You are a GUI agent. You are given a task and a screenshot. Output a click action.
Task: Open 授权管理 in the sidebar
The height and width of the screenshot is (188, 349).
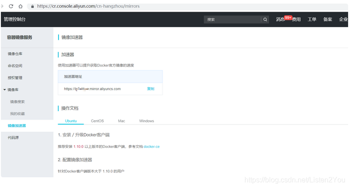tap(15, 78)
